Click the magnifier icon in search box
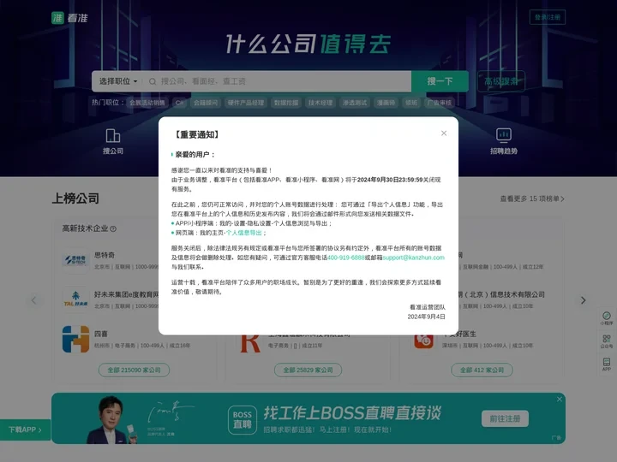 (153, 81)
